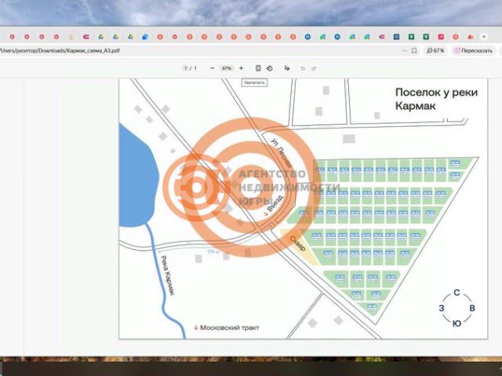
Task: Click the title text Поселок у реки Кармак
Action: (436, 99)
